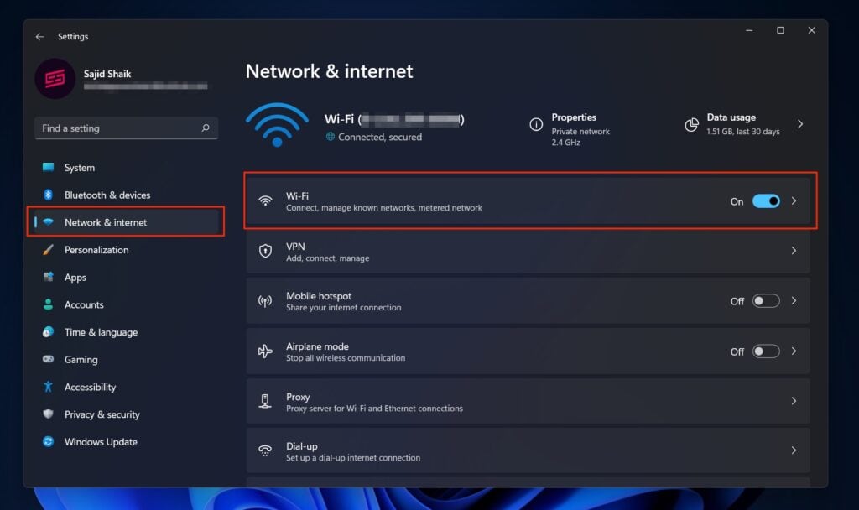Focus the Find a setting search box
Image resolution: width=859 pixels, height=510 pixels.
117,128
